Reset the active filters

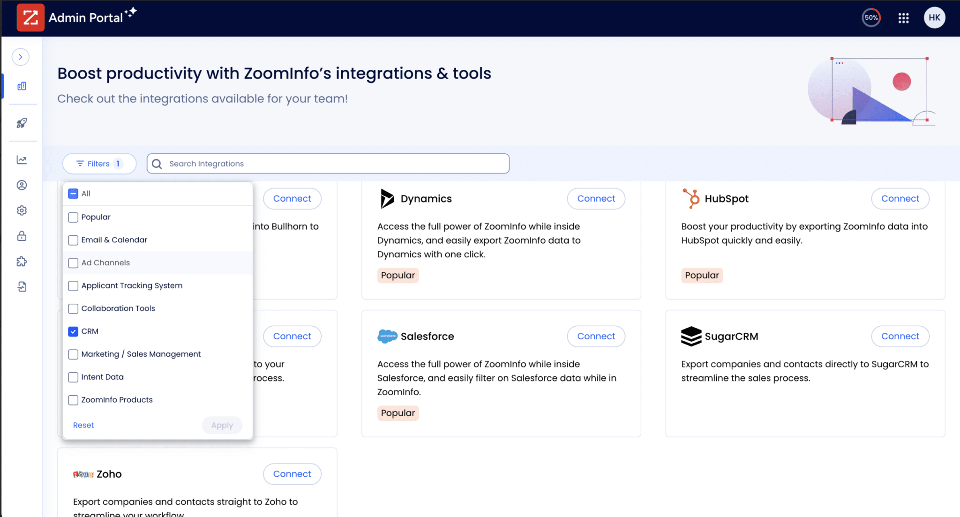[x=83, y=425]
